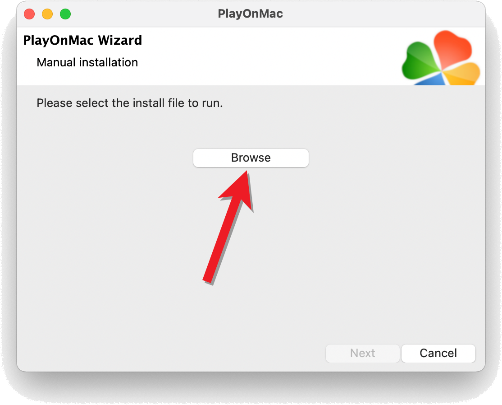Image resolution: width=502 pixels, height=405 pixels.
Task: Select the Manual installation subtitle
Action: 87,62
